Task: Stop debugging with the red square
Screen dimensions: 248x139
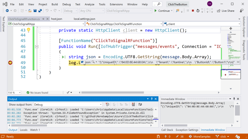Action: coord(193,11)
